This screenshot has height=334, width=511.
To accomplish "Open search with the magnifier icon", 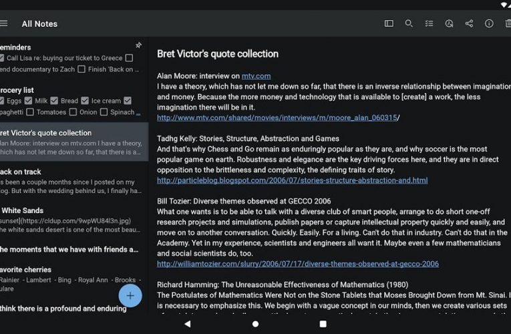I will point(409,23).
